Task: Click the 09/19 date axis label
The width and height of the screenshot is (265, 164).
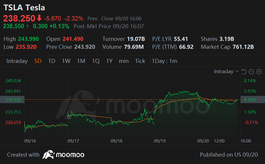Action: coord(160,141)
